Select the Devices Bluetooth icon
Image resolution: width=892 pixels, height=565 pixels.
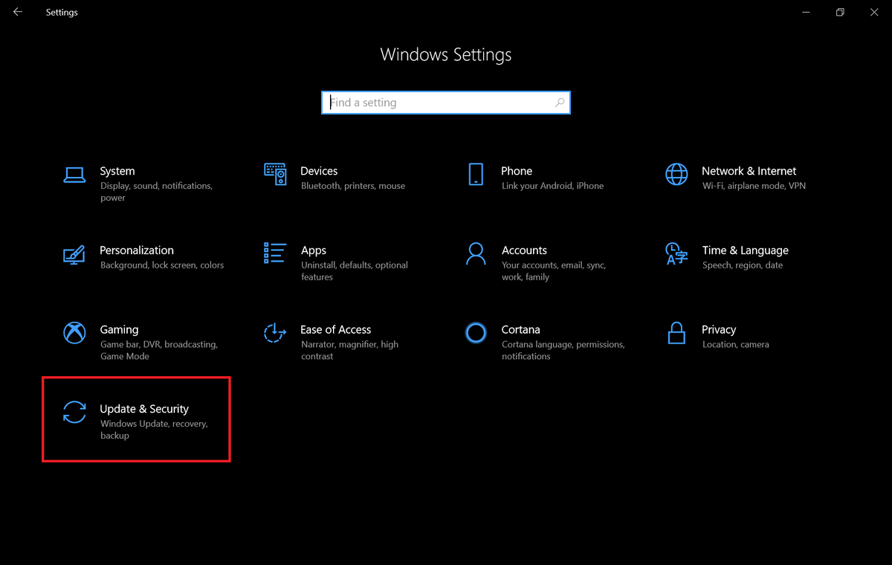275,174
